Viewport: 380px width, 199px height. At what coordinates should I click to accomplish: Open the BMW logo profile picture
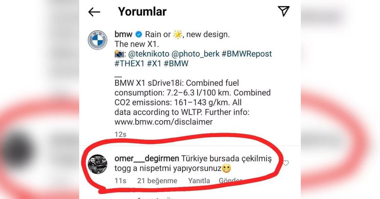click(x=97, y=40)
